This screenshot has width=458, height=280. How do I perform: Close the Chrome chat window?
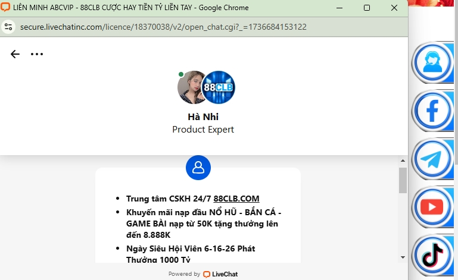(x=394, y=8)
